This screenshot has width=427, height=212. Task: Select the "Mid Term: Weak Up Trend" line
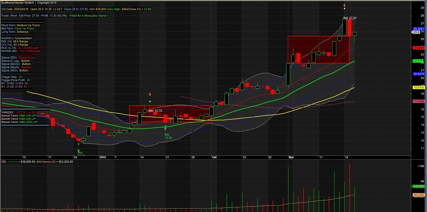click(18, 29)
